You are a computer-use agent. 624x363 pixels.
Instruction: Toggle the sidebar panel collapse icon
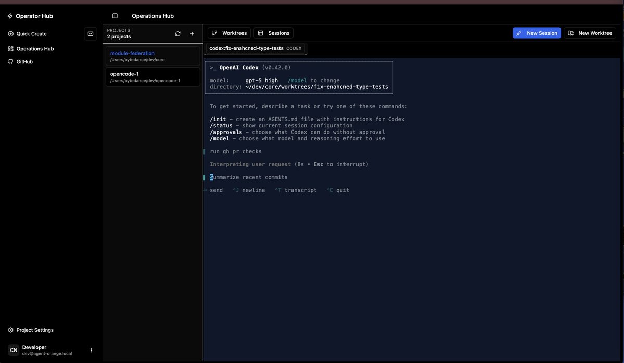pos(114,16)
